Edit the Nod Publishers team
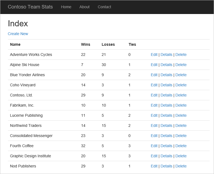This screenshot has width=214, height=174. [x=154, y=166]
